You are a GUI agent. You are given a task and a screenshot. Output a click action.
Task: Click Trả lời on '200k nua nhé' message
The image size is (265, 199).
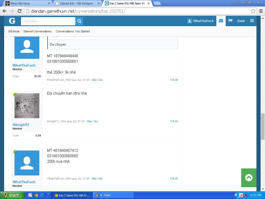click(174, 179)
